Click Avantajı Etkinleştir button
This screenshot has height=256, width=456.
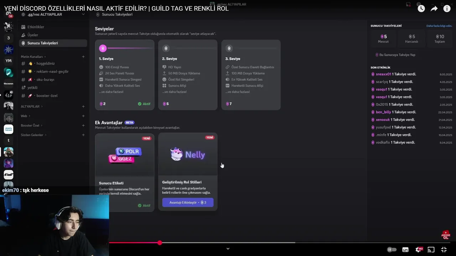coord(188,202)
